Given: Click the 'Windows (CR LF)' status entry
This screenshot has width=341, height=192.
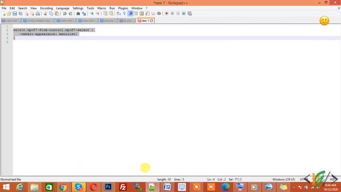Looking at the screenshot, I should click(283, 180).
